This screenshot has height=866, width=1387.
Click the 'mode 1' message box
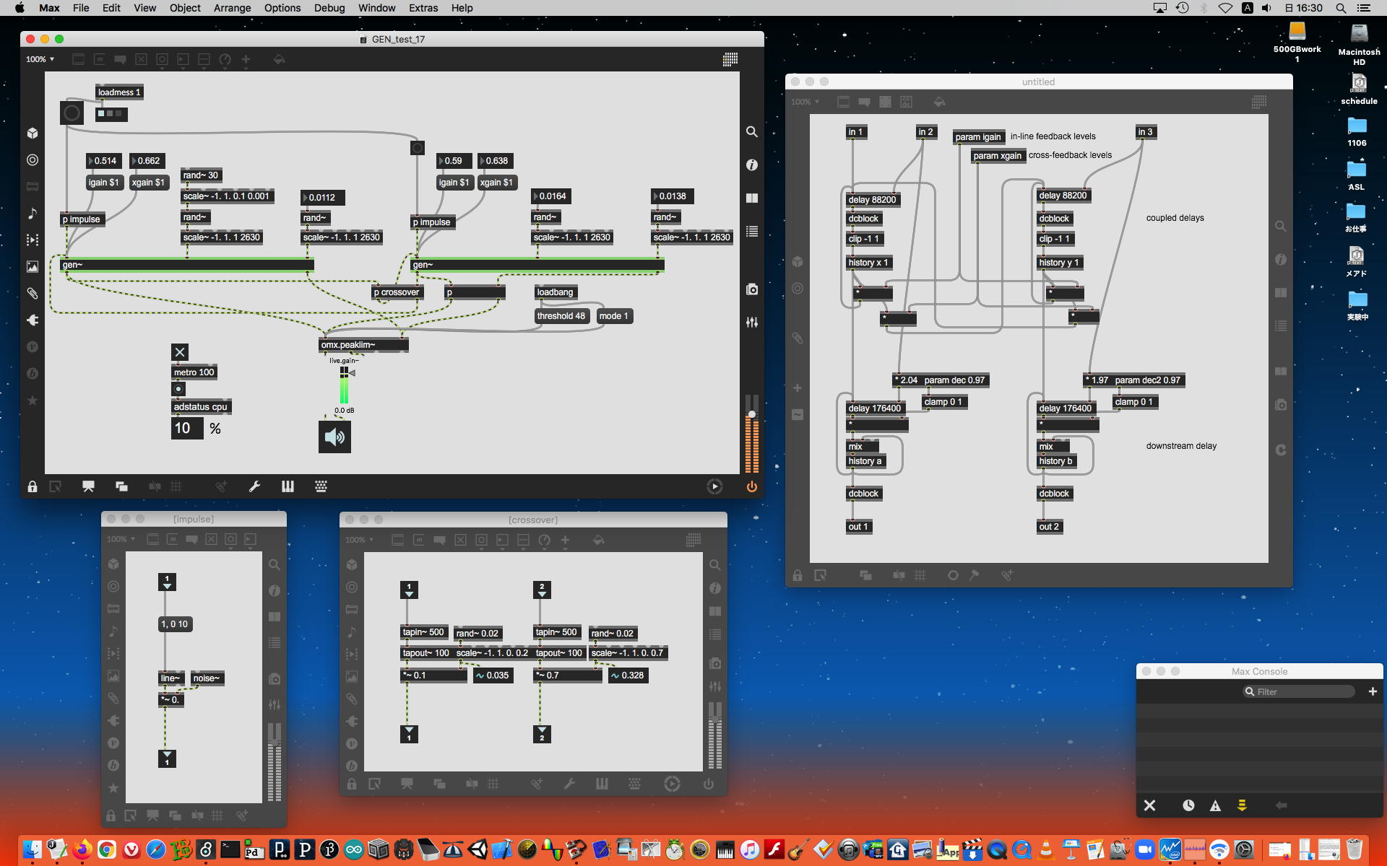coord(614,316)
